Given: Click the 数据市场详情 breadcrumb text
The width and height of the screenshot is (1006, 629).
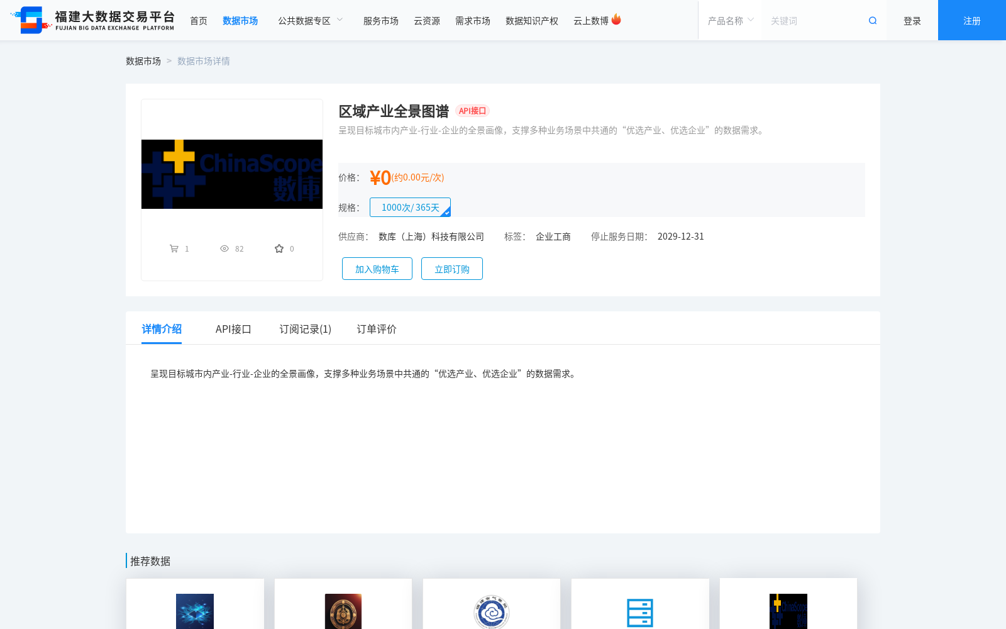Looking at the screenshot, I should pos(204,61).
